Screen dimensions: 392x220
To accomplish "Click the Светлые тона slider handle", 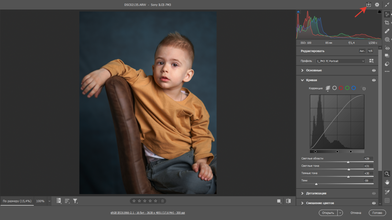I will coord(349,169).
